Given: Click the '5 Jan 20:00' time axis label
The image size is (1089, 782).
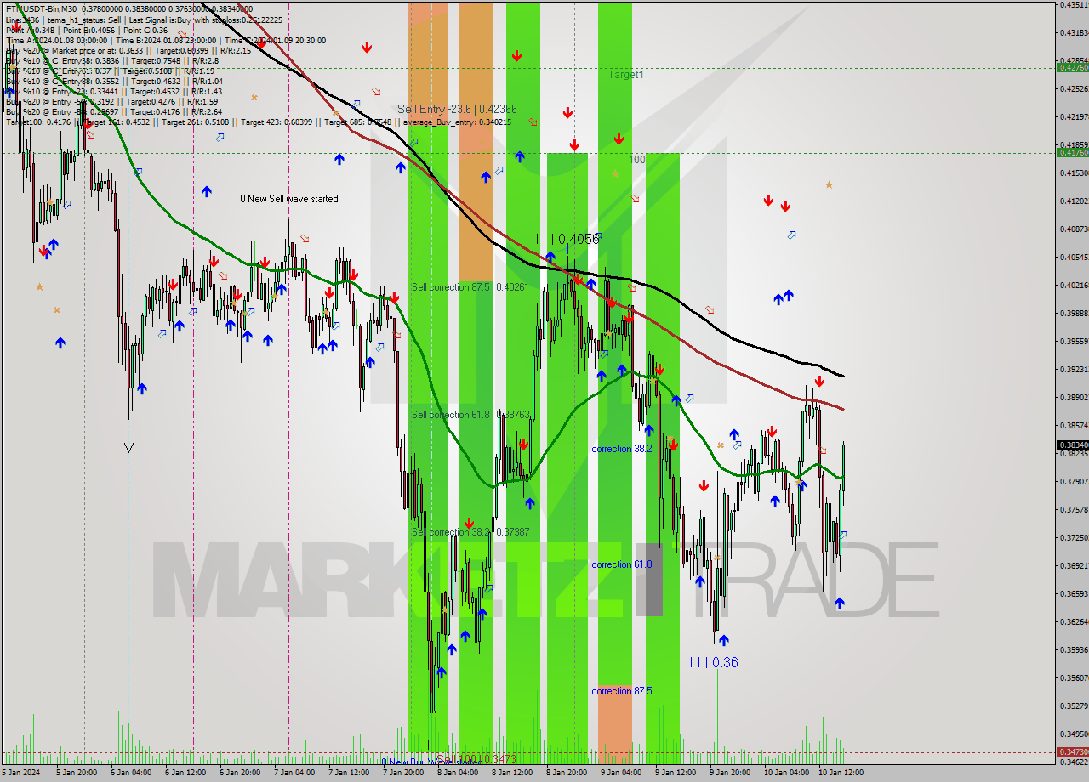Looking at the screenshot, I should pos(76,773).
